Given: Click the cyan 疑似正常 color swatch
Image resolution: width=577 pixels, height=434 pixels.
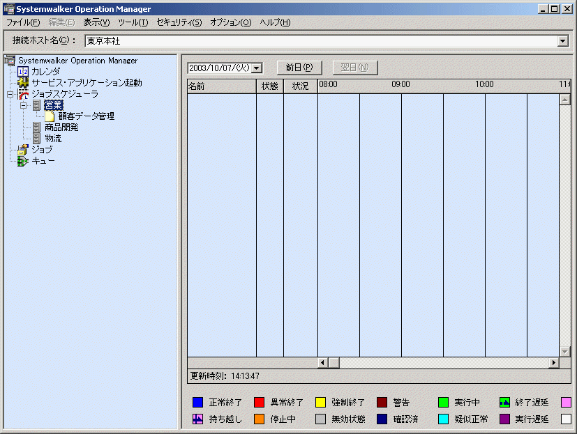Looking at the screenshot, I should pos(444,419).
